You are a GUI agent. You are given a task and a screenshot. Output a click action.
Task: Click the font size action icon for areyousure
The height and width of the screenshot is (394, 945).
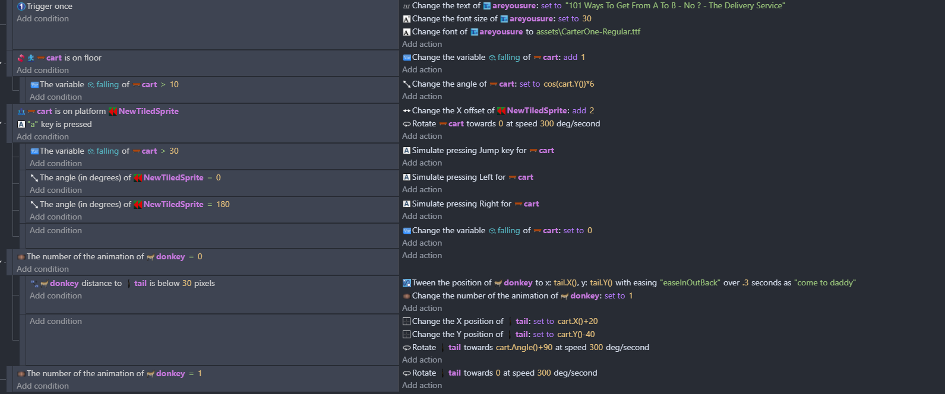(407, 19)
